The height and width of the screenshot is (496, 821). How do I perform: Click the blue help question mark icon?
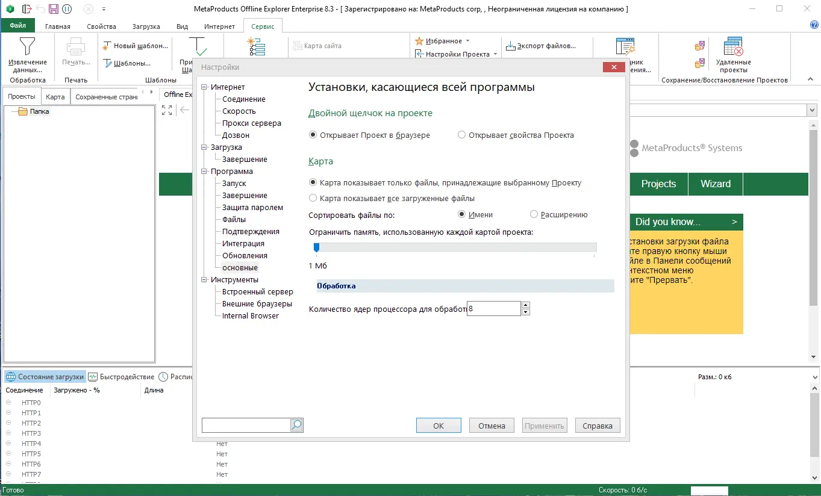point(814,25)
